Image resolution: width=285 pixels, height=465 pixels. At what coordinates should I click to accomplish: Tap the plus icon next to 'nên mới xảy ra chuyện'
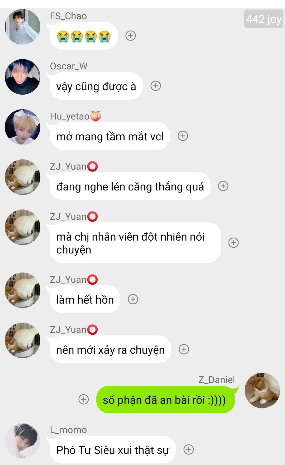coord(184,349)
